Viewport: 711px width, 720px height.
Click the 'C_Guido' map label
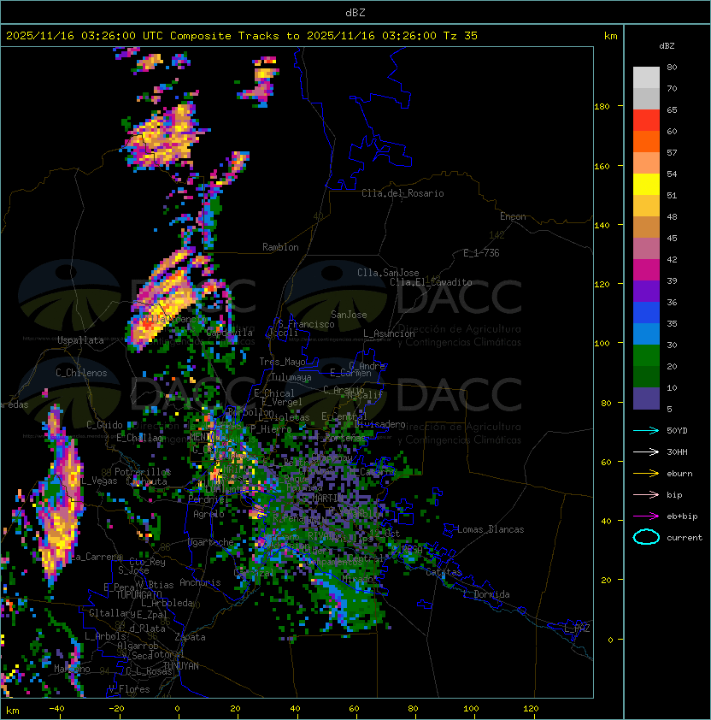point(104,425)
